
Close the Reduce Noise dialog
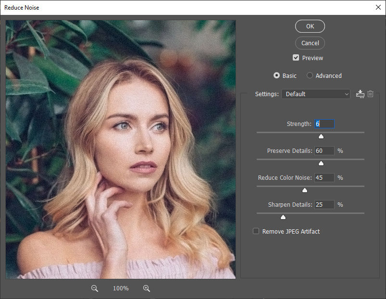click(378, 7)
